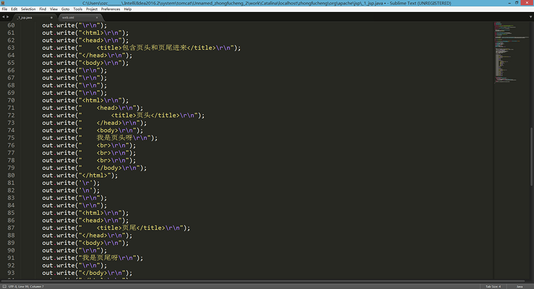Viewport: 534px width, 289px height.
Task: Open the Selection menu
Action: tap(28, 9)
